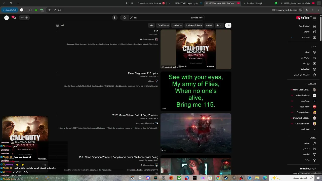Viewport: 322px width, 181px height.
Task: Open the Elena Siegman - 115 Lyrics title
Action: [143, 73]
